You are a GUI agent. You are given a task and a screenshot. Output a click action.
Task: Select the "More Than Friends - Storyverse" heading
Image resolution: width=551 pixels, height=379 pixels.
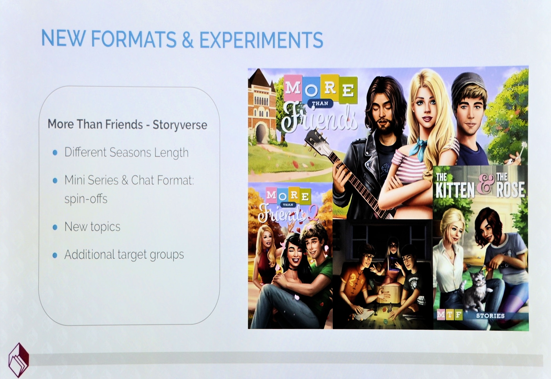coord(127,124)
